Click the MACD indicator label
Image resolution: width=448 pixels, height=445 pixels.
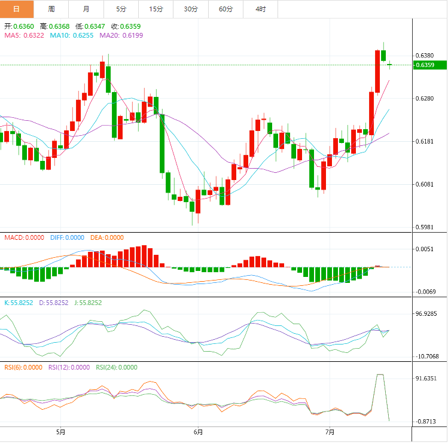24,237
